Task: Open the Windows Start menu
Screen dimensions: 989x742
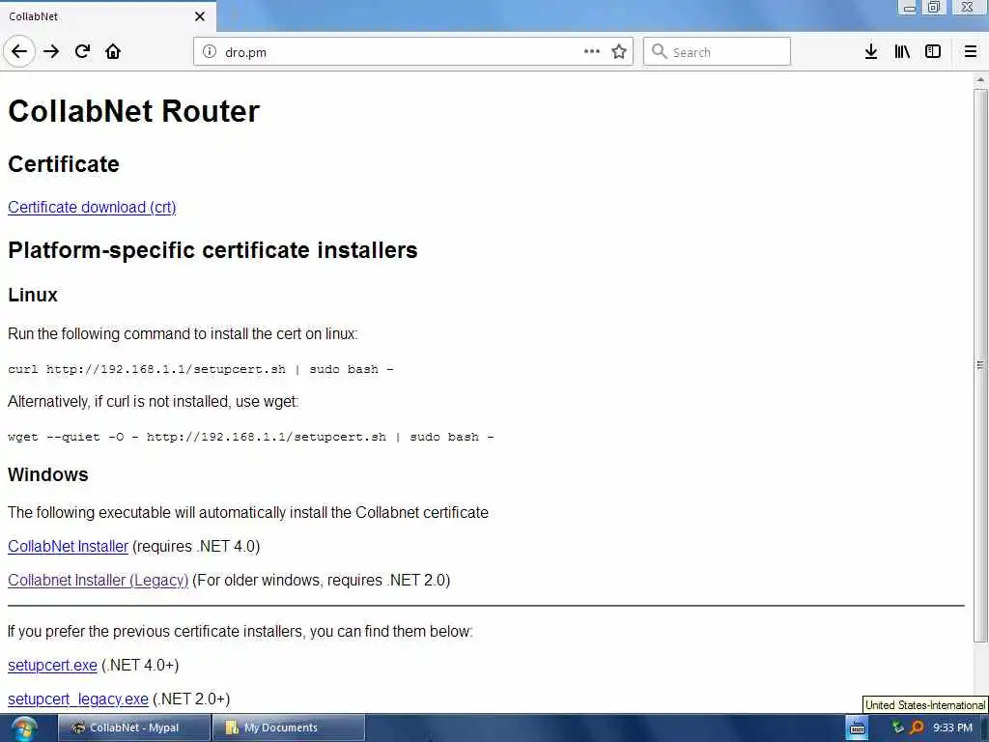Action: click(x=24, y=728)
